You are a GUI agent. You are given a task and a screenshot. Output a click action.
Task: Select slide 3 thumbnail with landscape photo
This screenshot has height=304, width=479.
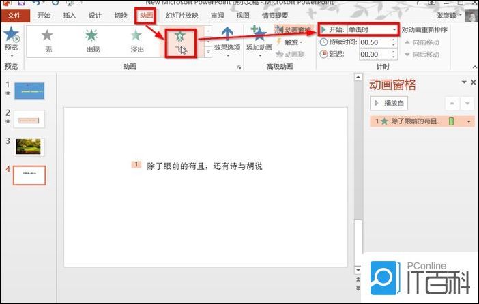click(x=28, y=147)
